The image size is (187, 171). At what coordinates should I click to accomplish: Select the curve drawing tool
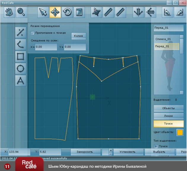pos(20,44)
